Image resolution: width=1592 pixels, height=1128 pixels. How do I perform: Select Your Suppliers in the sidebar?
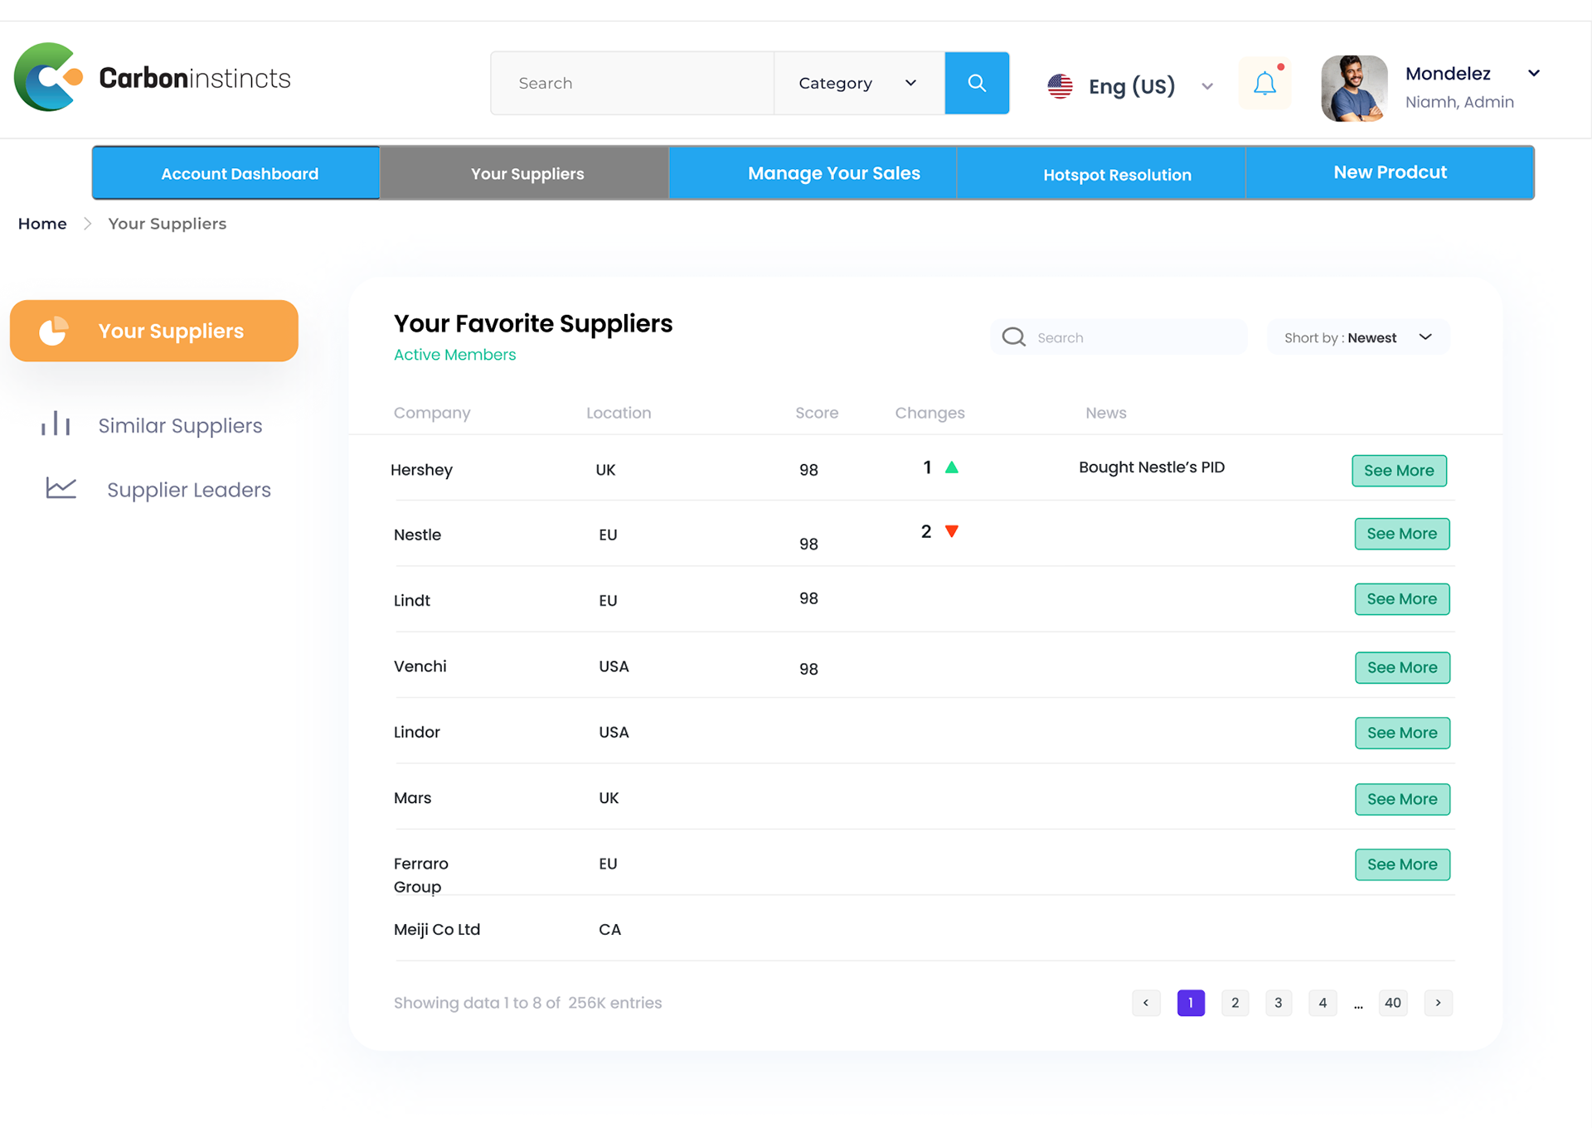pyautogui.click(x=154, y=331)
